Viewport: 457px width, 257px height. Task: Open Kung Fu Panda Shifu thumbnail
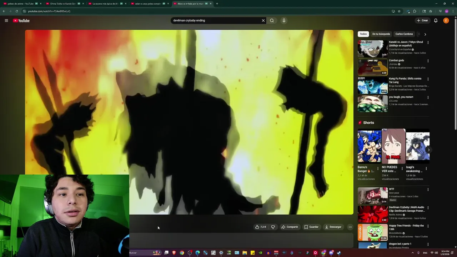tap(373, 85)
